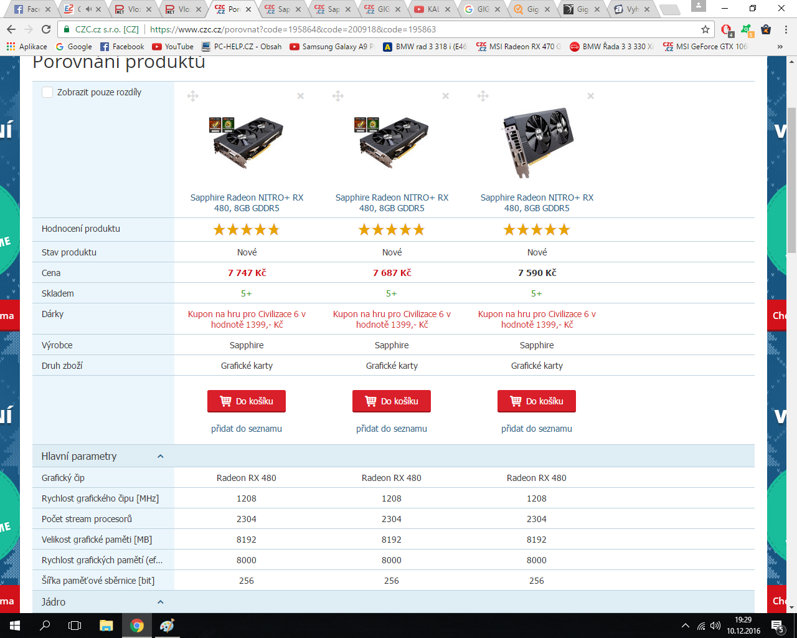797x638 pixels.
Task: Enable 'Zobrazit pouze rozdíly' checkbox
Action: click(x=47, y=92)
